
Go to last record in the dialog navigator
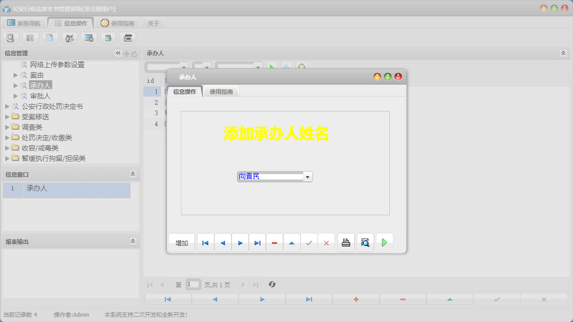(257, 243)
